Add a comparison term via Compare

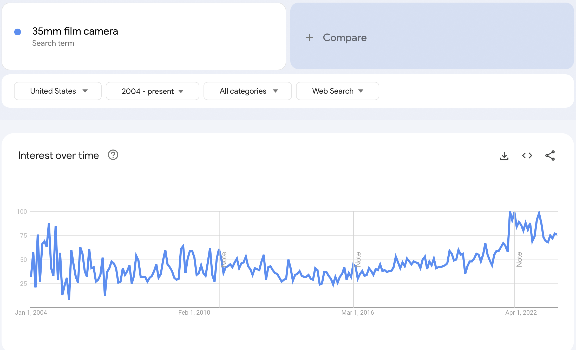tap(432, 36)
